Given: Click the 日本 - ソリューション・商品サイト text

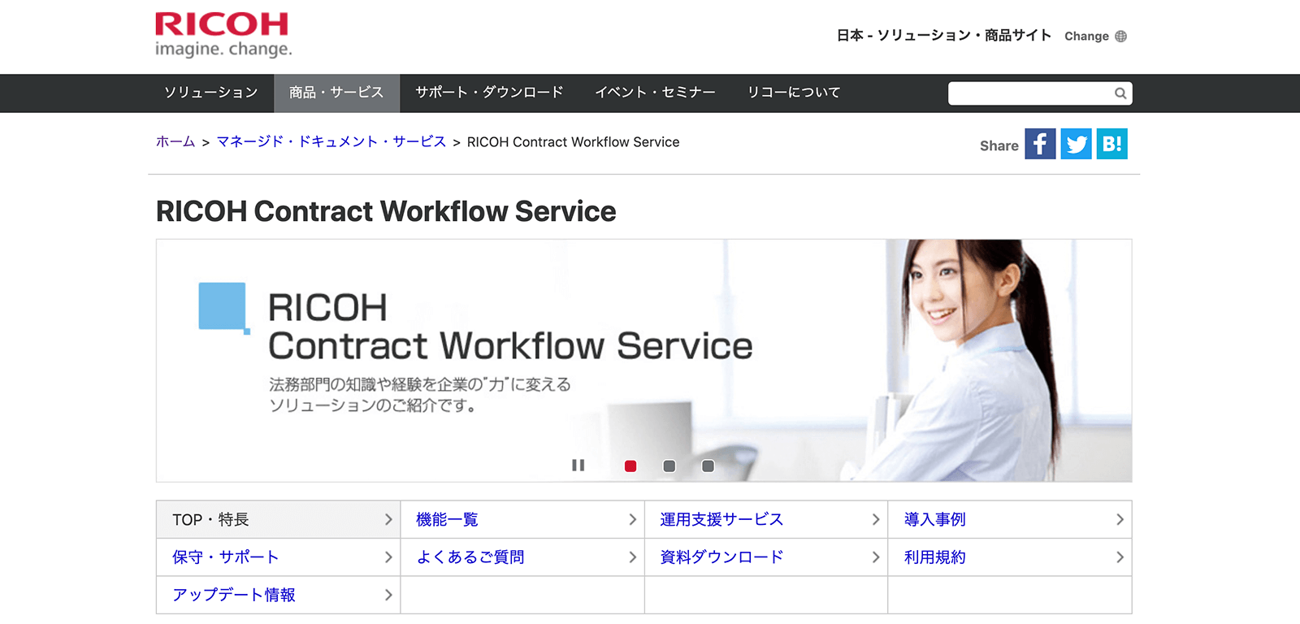Looking at the screenshot, I should [944, 35].
